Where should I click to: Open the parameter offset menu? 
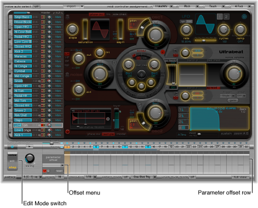pos(53,165)
